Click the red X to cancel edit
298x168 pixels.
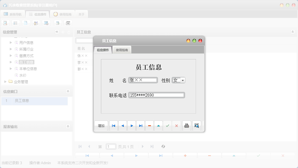tap(176, 126)
